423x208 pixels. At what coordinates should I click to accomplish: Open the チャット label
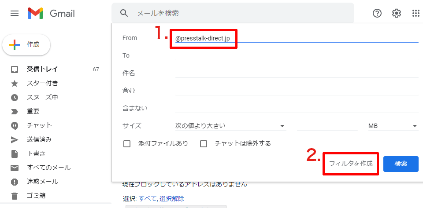point(39,125)
